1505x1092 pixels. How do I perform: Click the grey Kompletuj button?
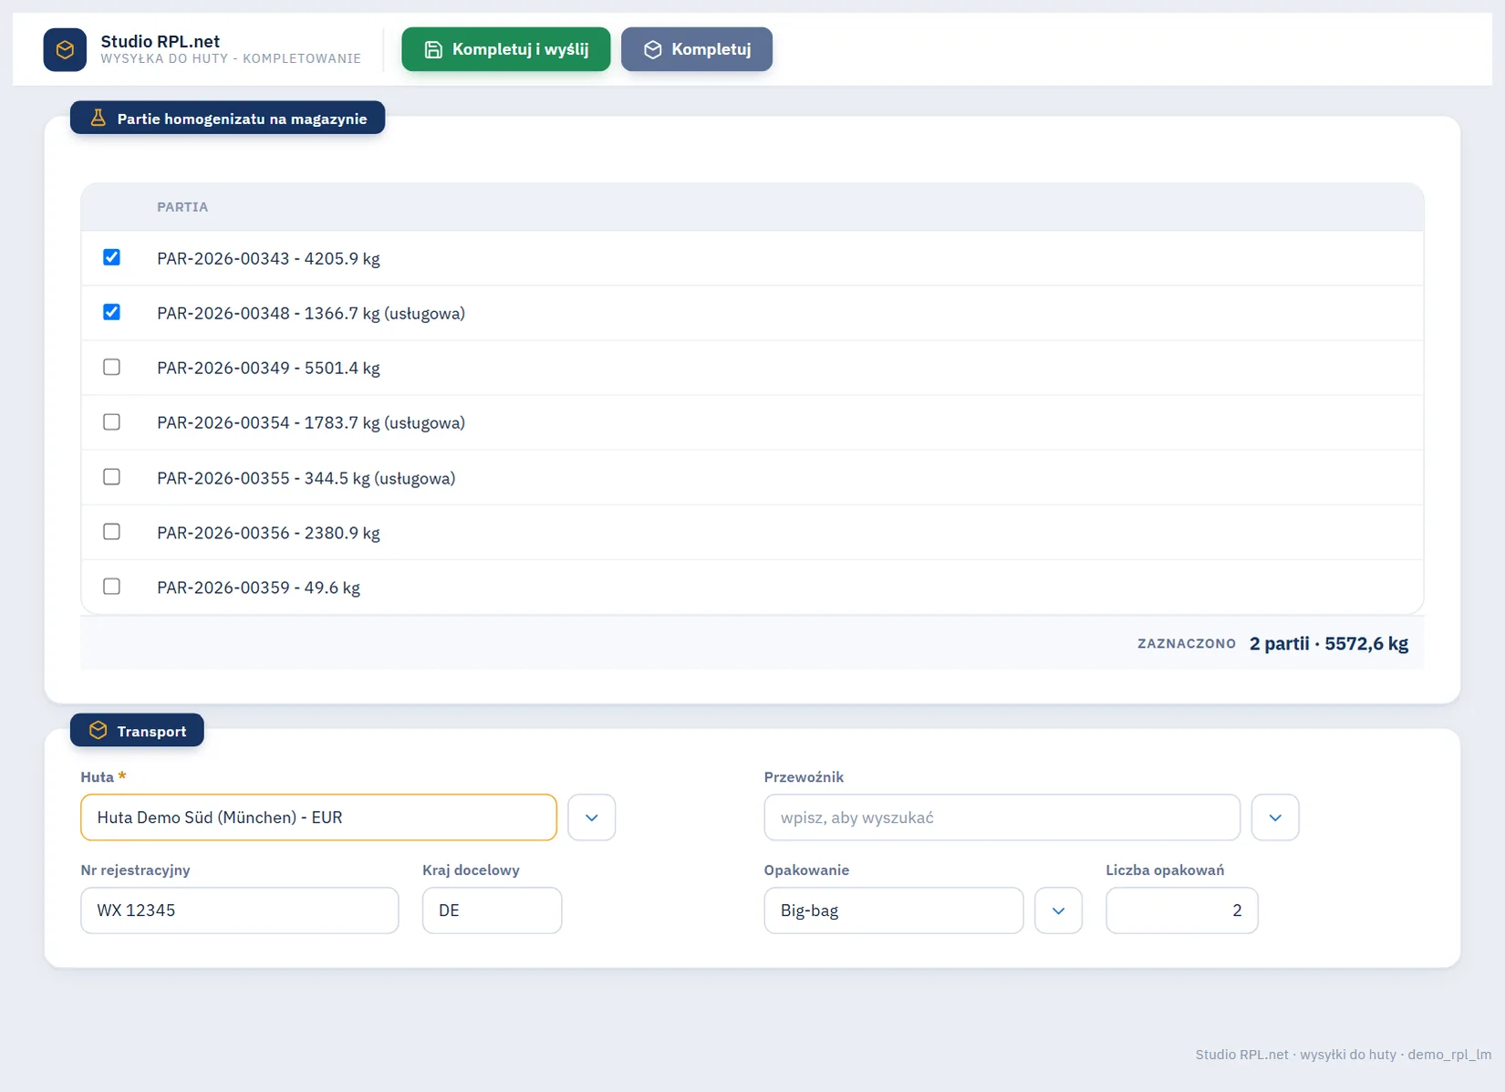[x=697, y=49]
